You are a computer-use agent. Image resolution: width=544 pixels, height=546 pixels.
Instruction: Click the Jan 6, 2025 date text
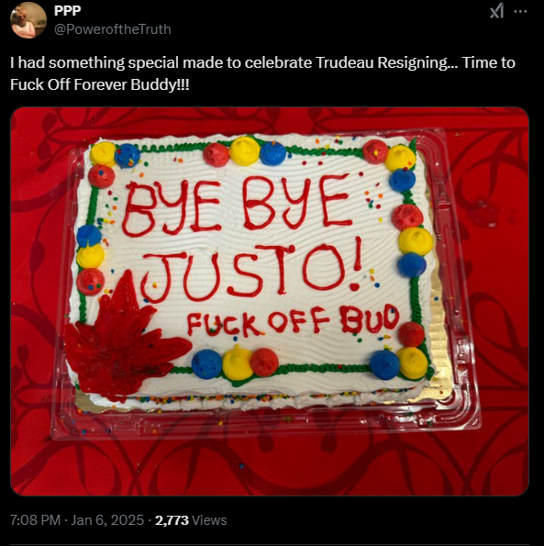[107, 520]
